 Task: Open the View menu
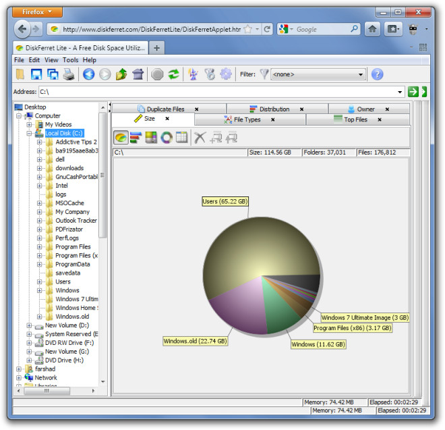[51, 60]
